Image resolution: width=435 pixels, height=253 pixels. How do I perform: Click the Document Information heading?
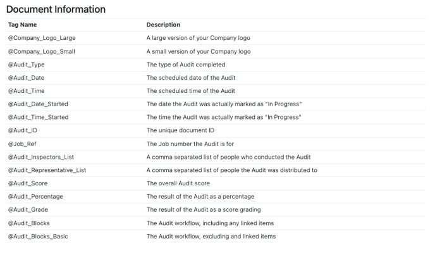tap(56, 9)
